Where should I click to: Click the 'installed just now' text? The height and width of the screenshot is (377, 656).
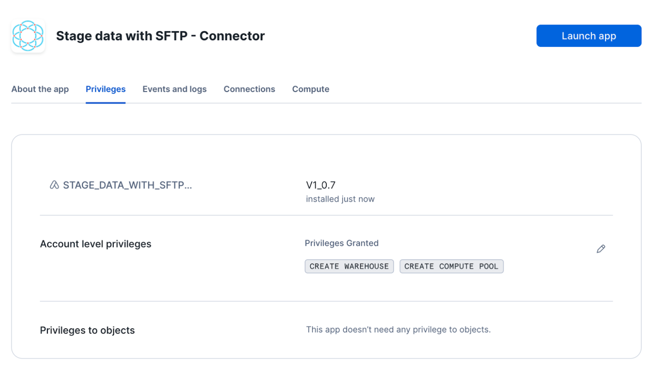[340, 199]
